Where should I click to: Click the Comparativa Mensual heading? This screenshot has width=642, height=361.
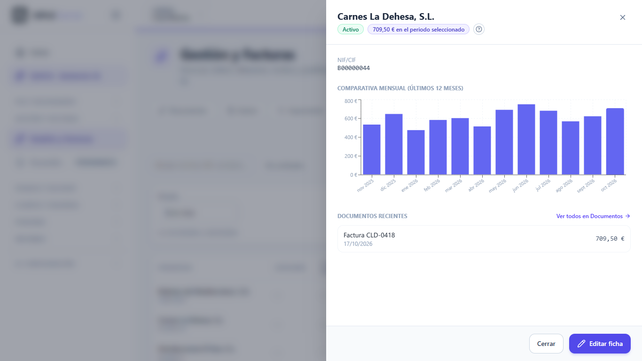point(400,88)
